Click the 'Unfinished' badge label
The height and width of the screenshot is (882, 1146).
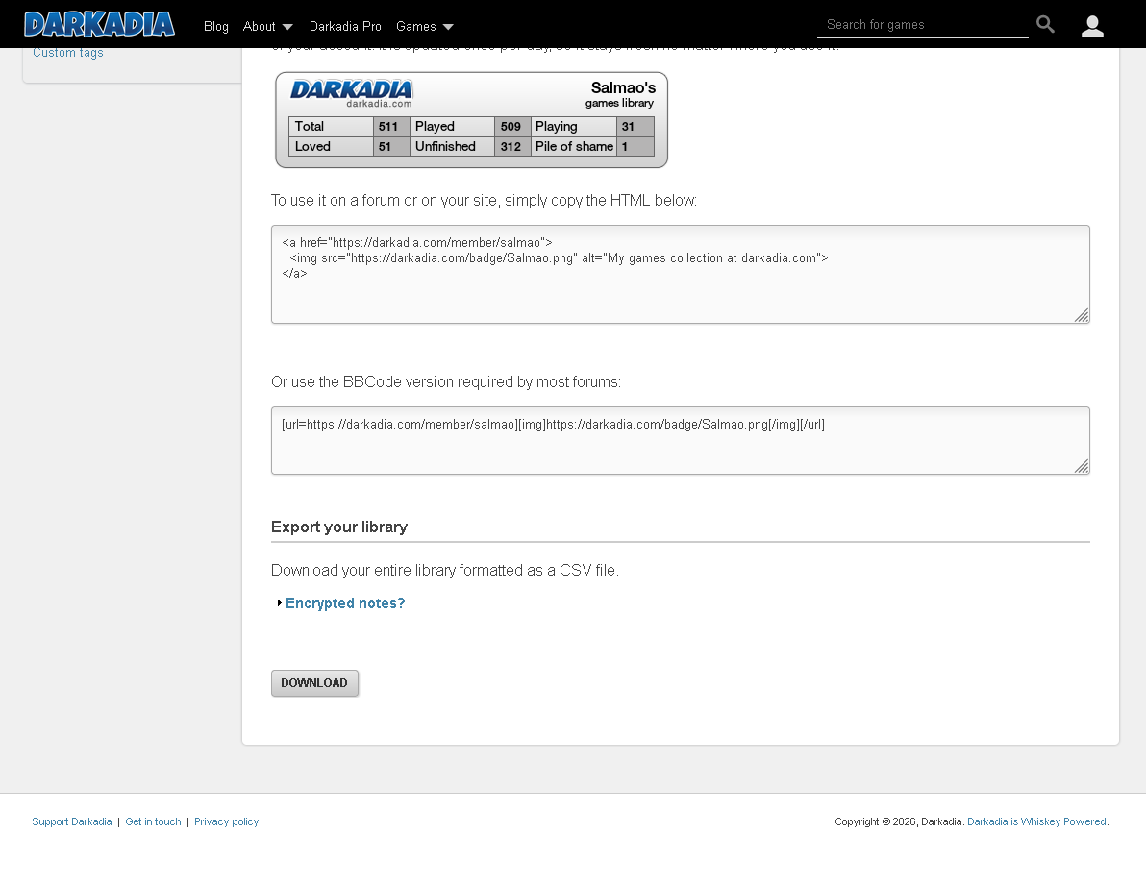[445, 146]
